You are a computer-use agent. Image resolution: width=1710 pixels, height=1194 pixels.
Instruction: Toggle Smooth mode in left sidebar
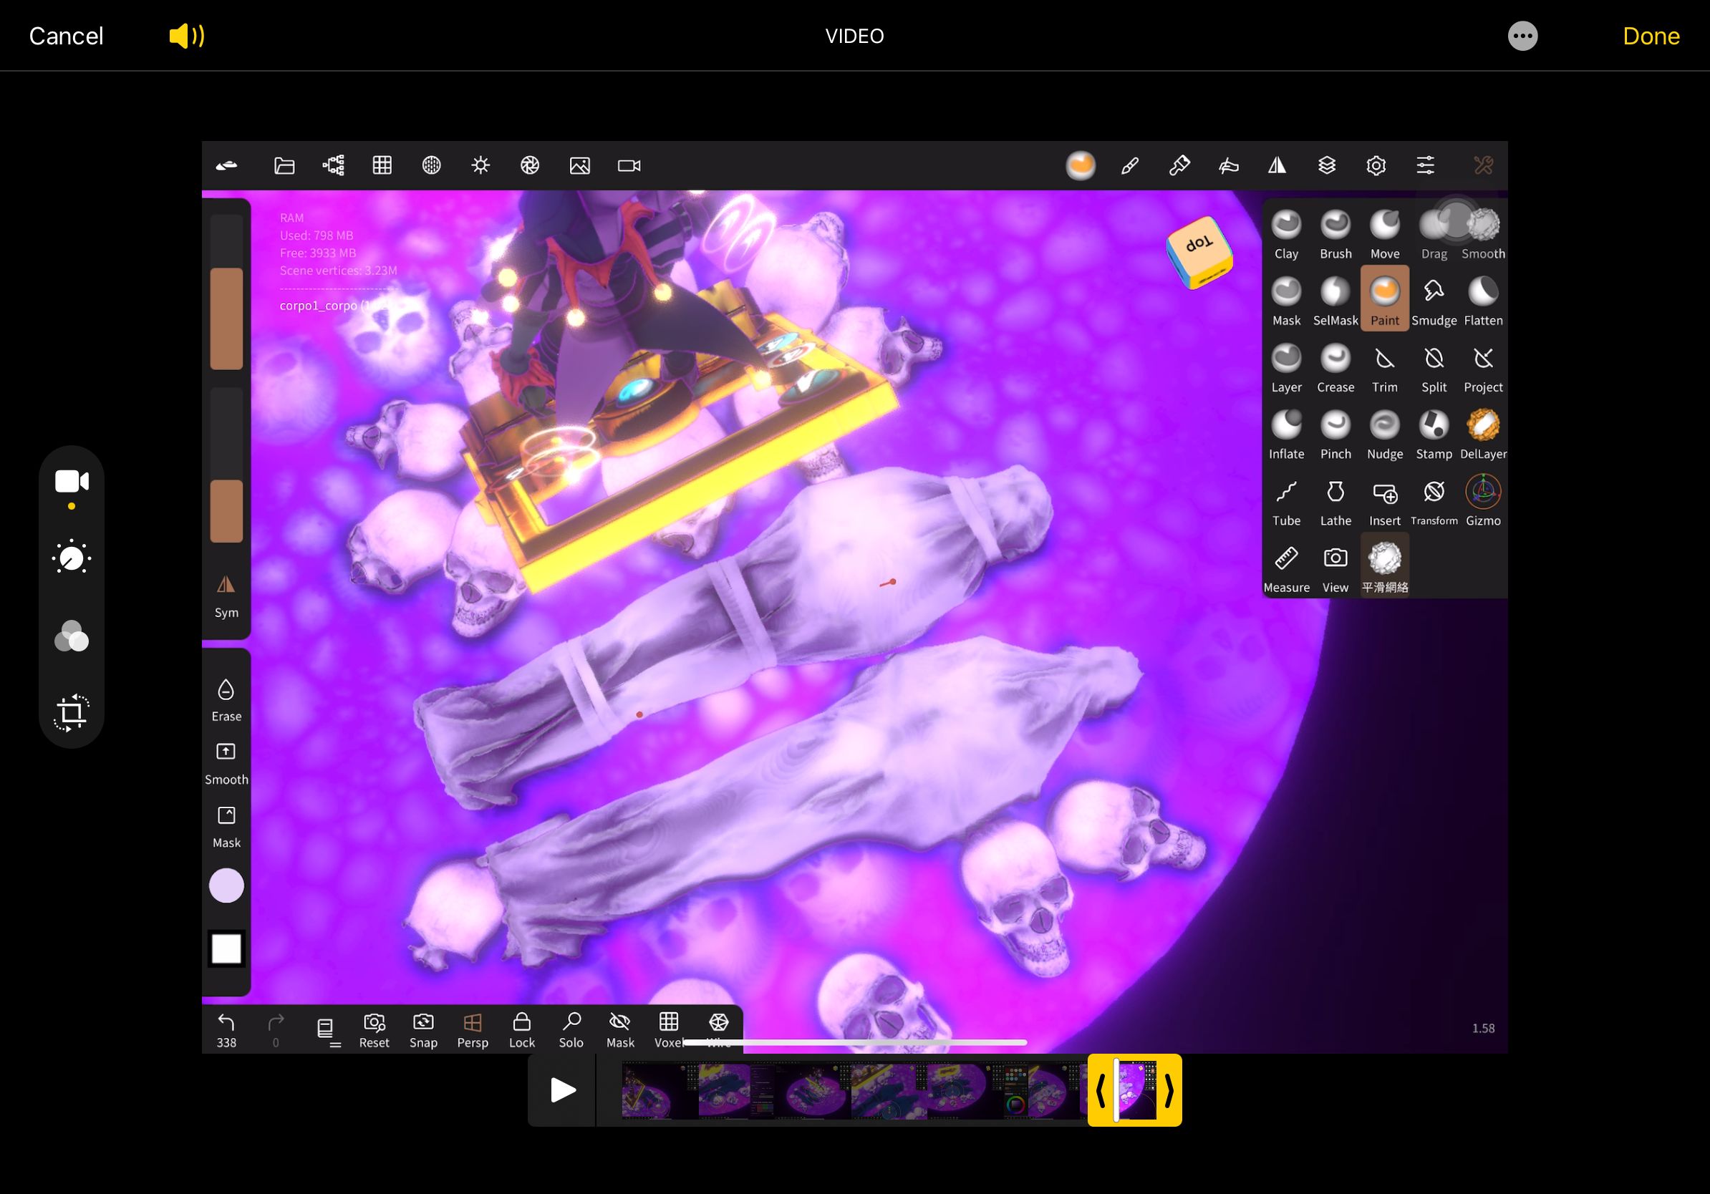click(226, 763)
